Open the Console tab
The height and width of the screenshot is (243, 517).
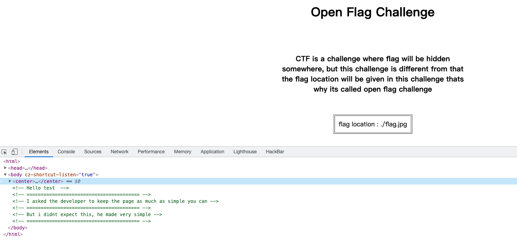[x=66, y=152]
